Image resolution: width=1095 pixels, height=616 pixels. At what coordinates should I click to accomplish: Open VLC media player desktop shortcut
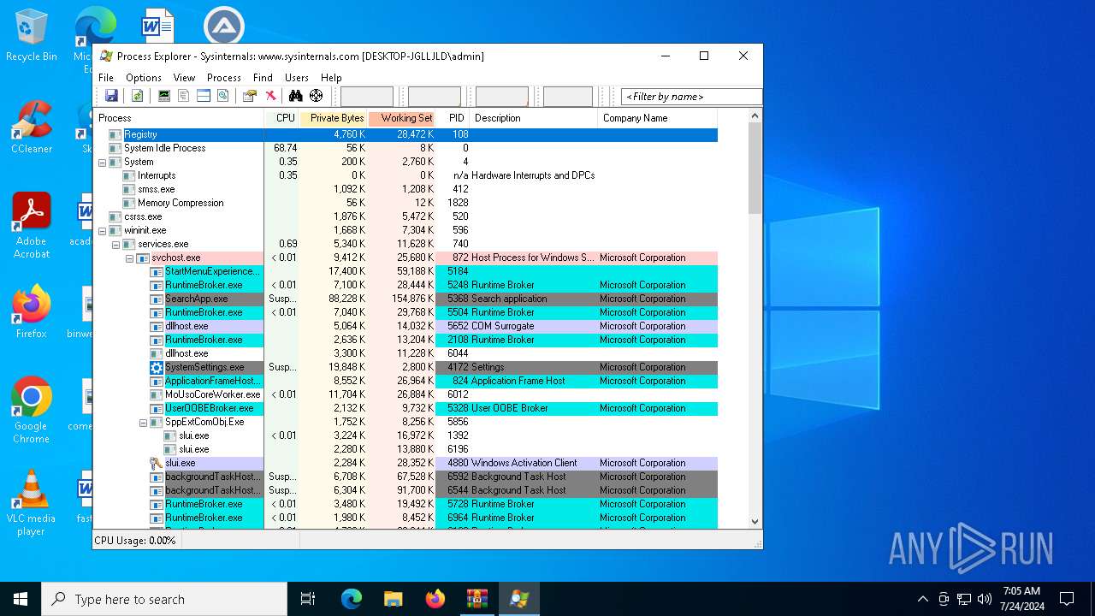click(32, 503)
